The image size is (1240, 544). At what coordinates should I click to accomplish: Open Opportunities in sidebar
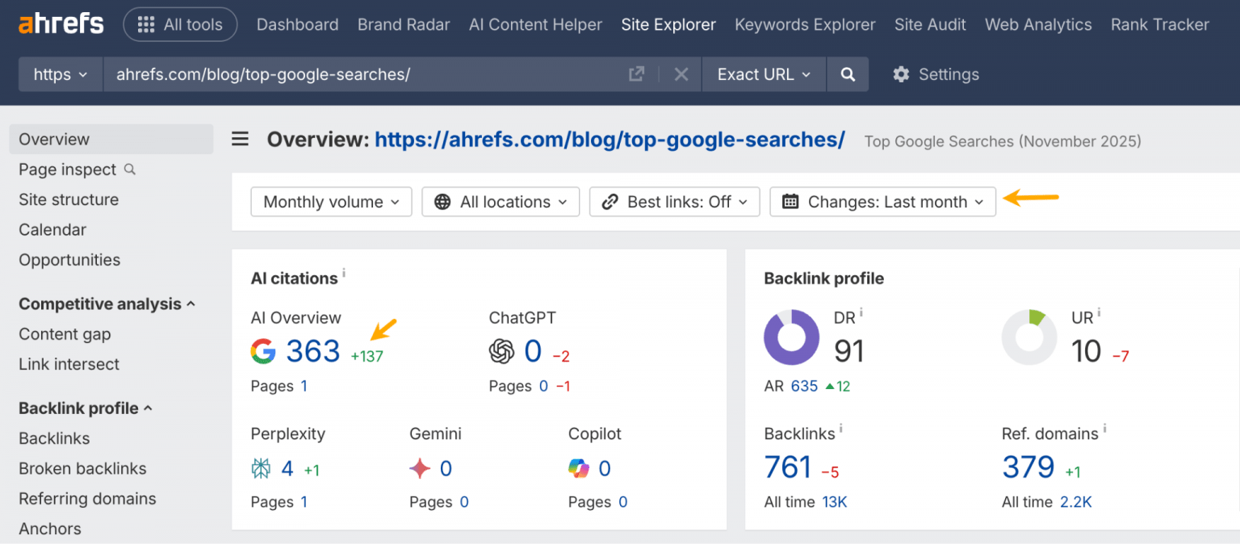coord(69,260)
